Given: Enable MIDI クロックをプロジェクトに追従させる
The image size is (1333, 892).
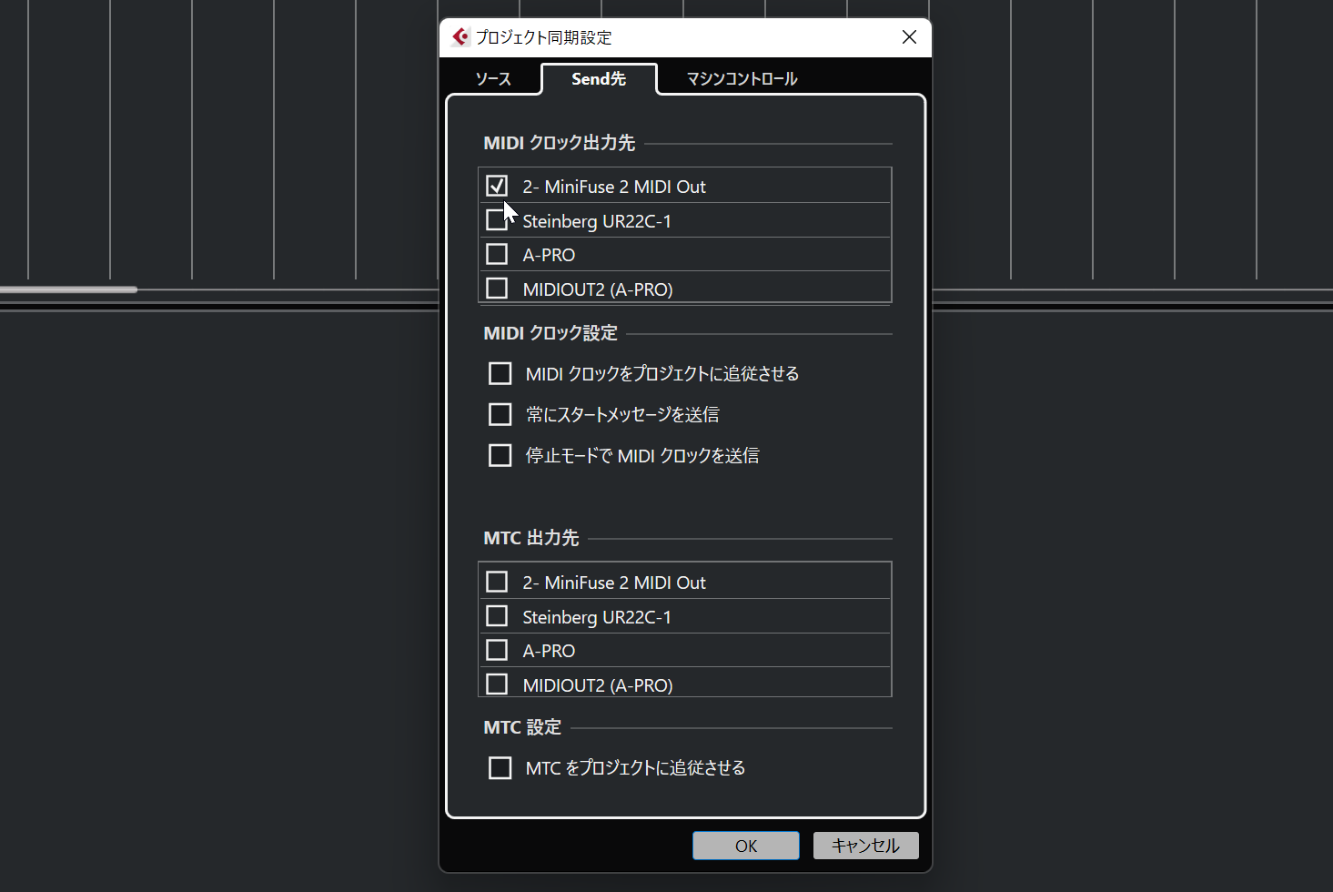Looking at the screenshot, I should [x=500, y=373].
